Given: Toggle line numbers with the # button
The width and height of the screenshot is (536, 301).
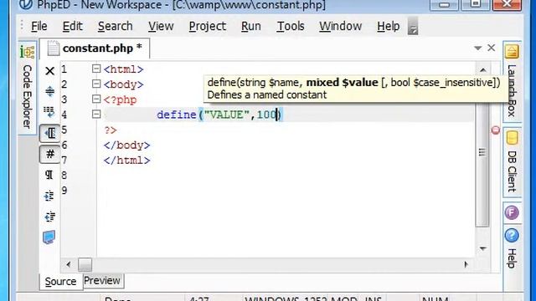Looking at the screenshot, I should point(50,154).
